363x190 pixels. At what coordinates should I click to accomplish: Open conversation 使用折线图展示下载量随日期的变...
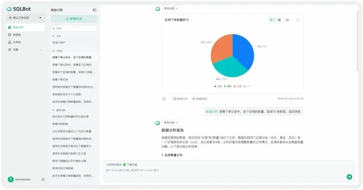(x=74, y=139)
